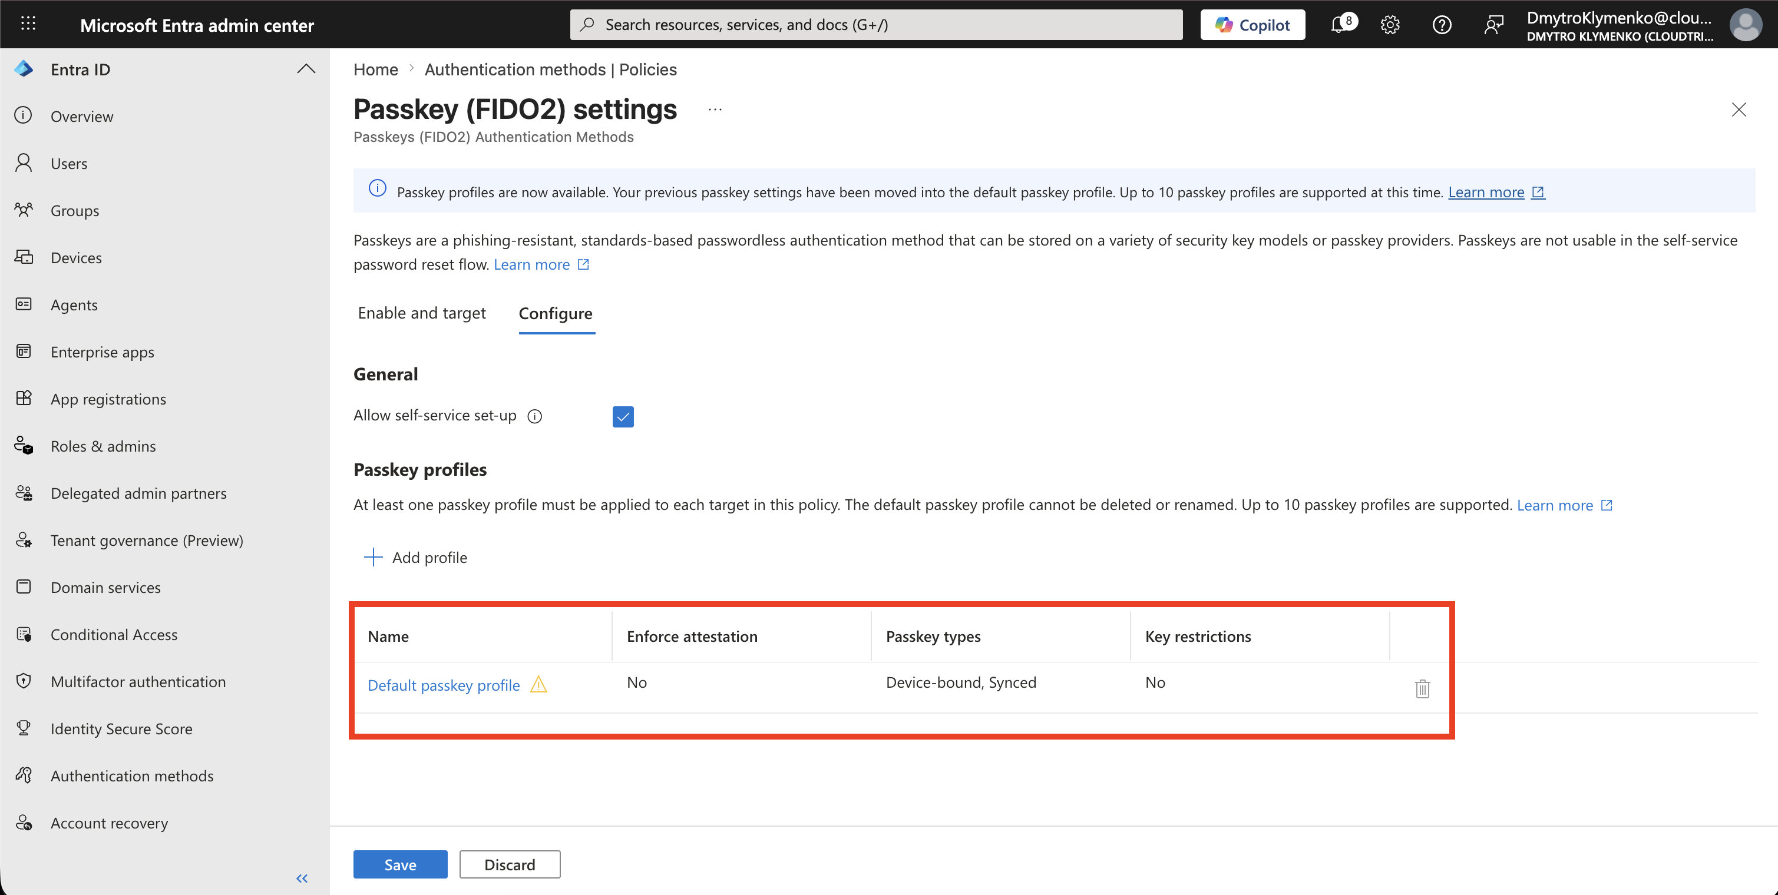
Task: Switch to the Enable and target tab
Action: pyautogui.click(x=422, y=313)
